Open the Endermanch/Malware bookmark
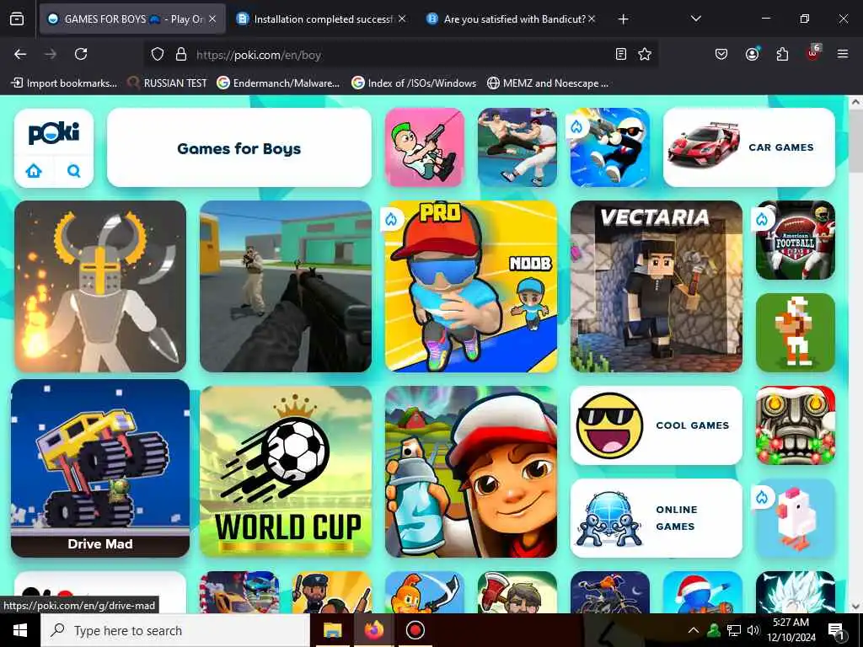The image size is (863, 647). click(x=278, y=83)
